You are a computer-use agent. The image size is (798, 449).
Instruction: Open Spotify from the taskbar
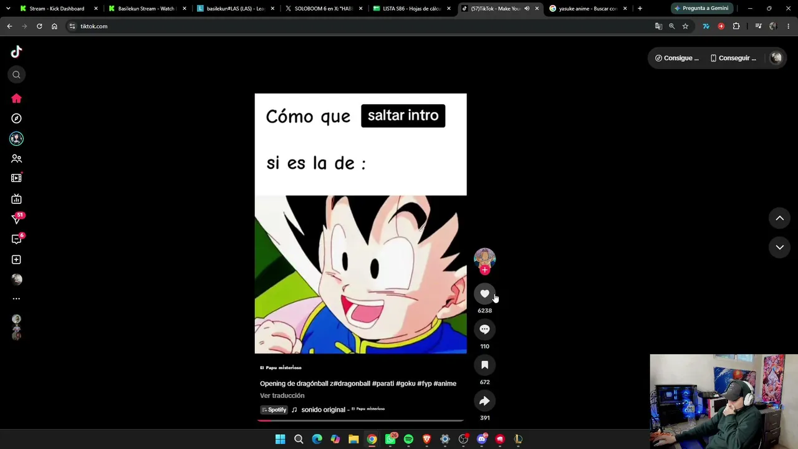tap(408, 439)
